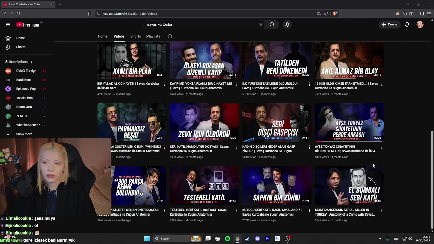Open ZEVK İÇİN ÖLDÜRDÜ thumbnail

pyautogui.click(x=204, y=123)
